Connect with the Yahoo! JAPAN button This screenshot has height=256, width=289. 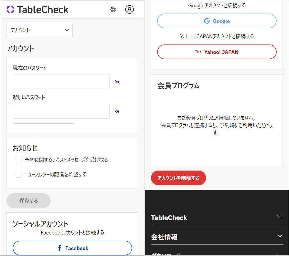click(x=217, y=52)
